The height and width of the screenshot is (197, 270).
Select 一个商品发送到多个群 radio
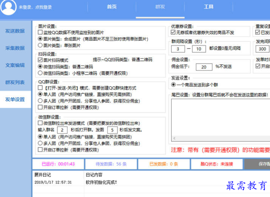[173, 85]
